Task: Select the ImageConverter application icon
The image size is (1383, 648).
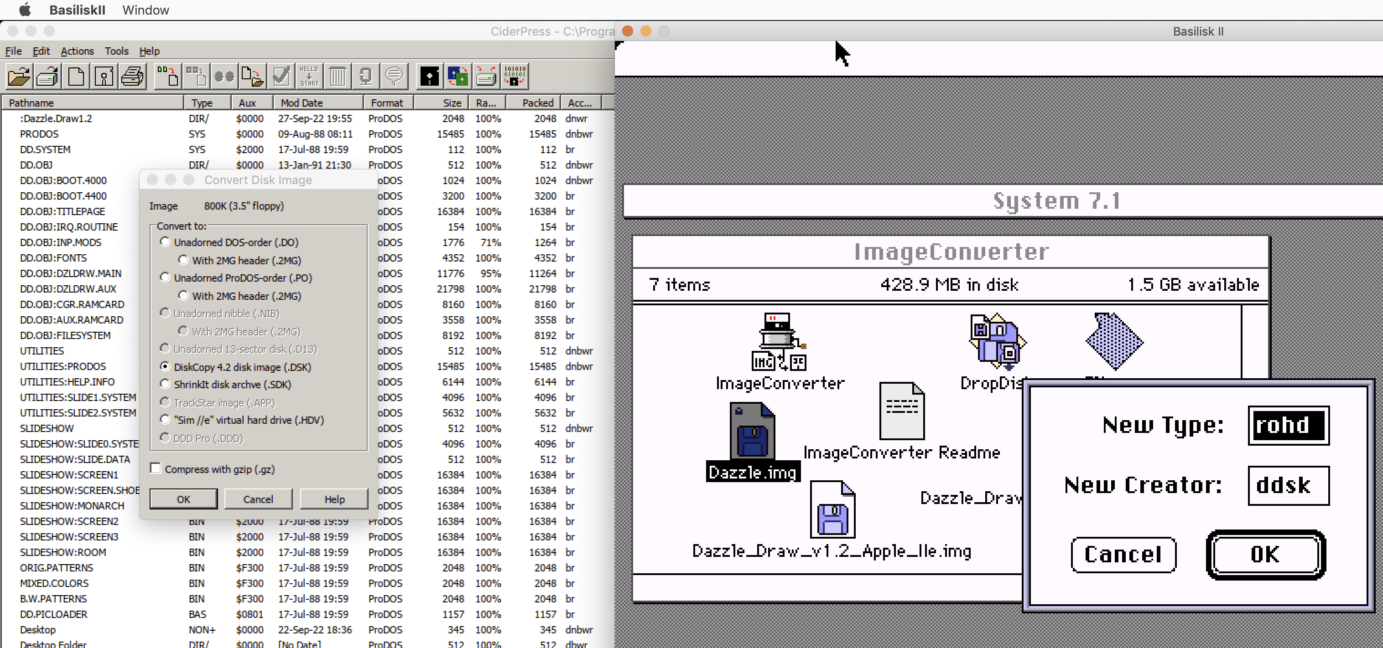Action: [779, 342]
